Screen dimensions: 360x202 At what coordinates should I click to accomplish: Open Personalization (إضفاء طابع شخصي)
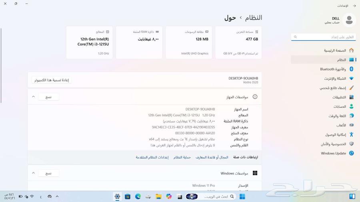pos(324,88)
